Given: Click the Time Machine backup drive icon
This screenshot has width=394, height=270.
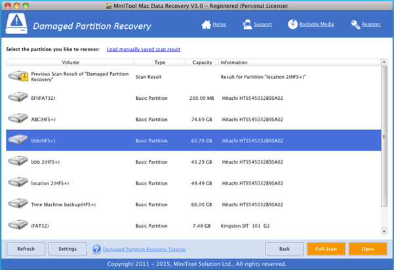Looking at the screenshot, I should 18,203.
